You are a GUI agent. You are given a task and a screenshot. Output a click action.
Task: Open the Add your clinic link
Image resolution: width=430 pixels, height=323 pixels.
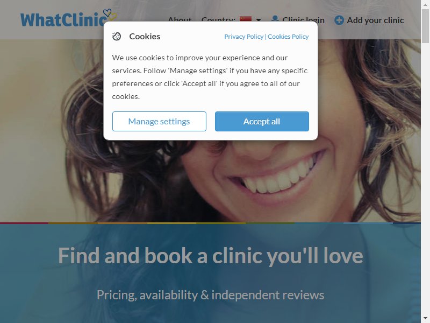[x=375, y=20]
